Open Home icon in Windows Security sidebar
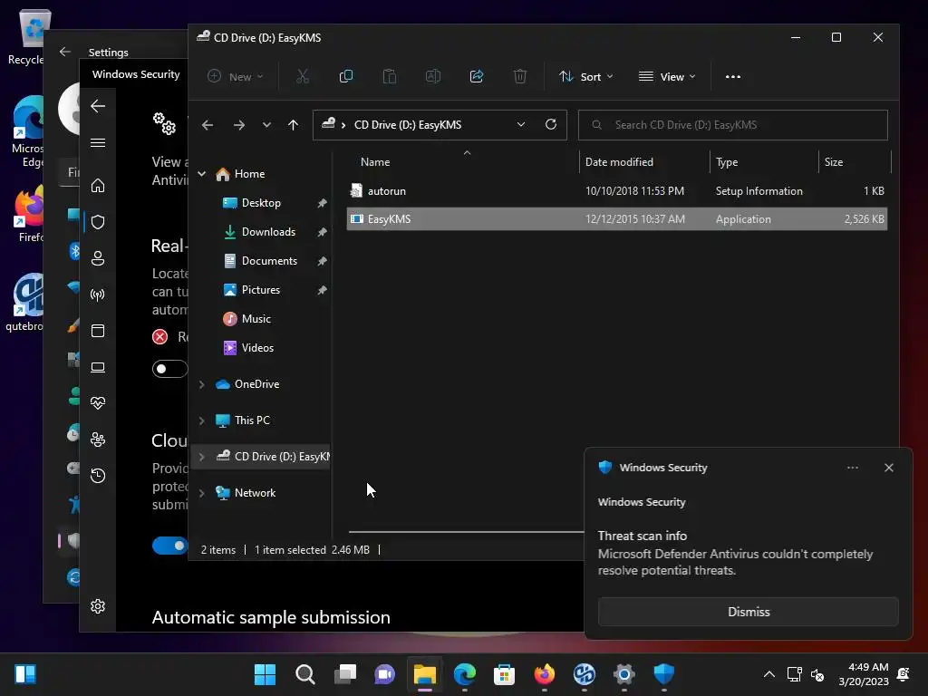The image size is (928, 696). (98, 186)
